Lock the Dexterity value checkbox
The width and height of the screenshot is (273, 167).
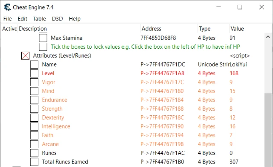34,117
